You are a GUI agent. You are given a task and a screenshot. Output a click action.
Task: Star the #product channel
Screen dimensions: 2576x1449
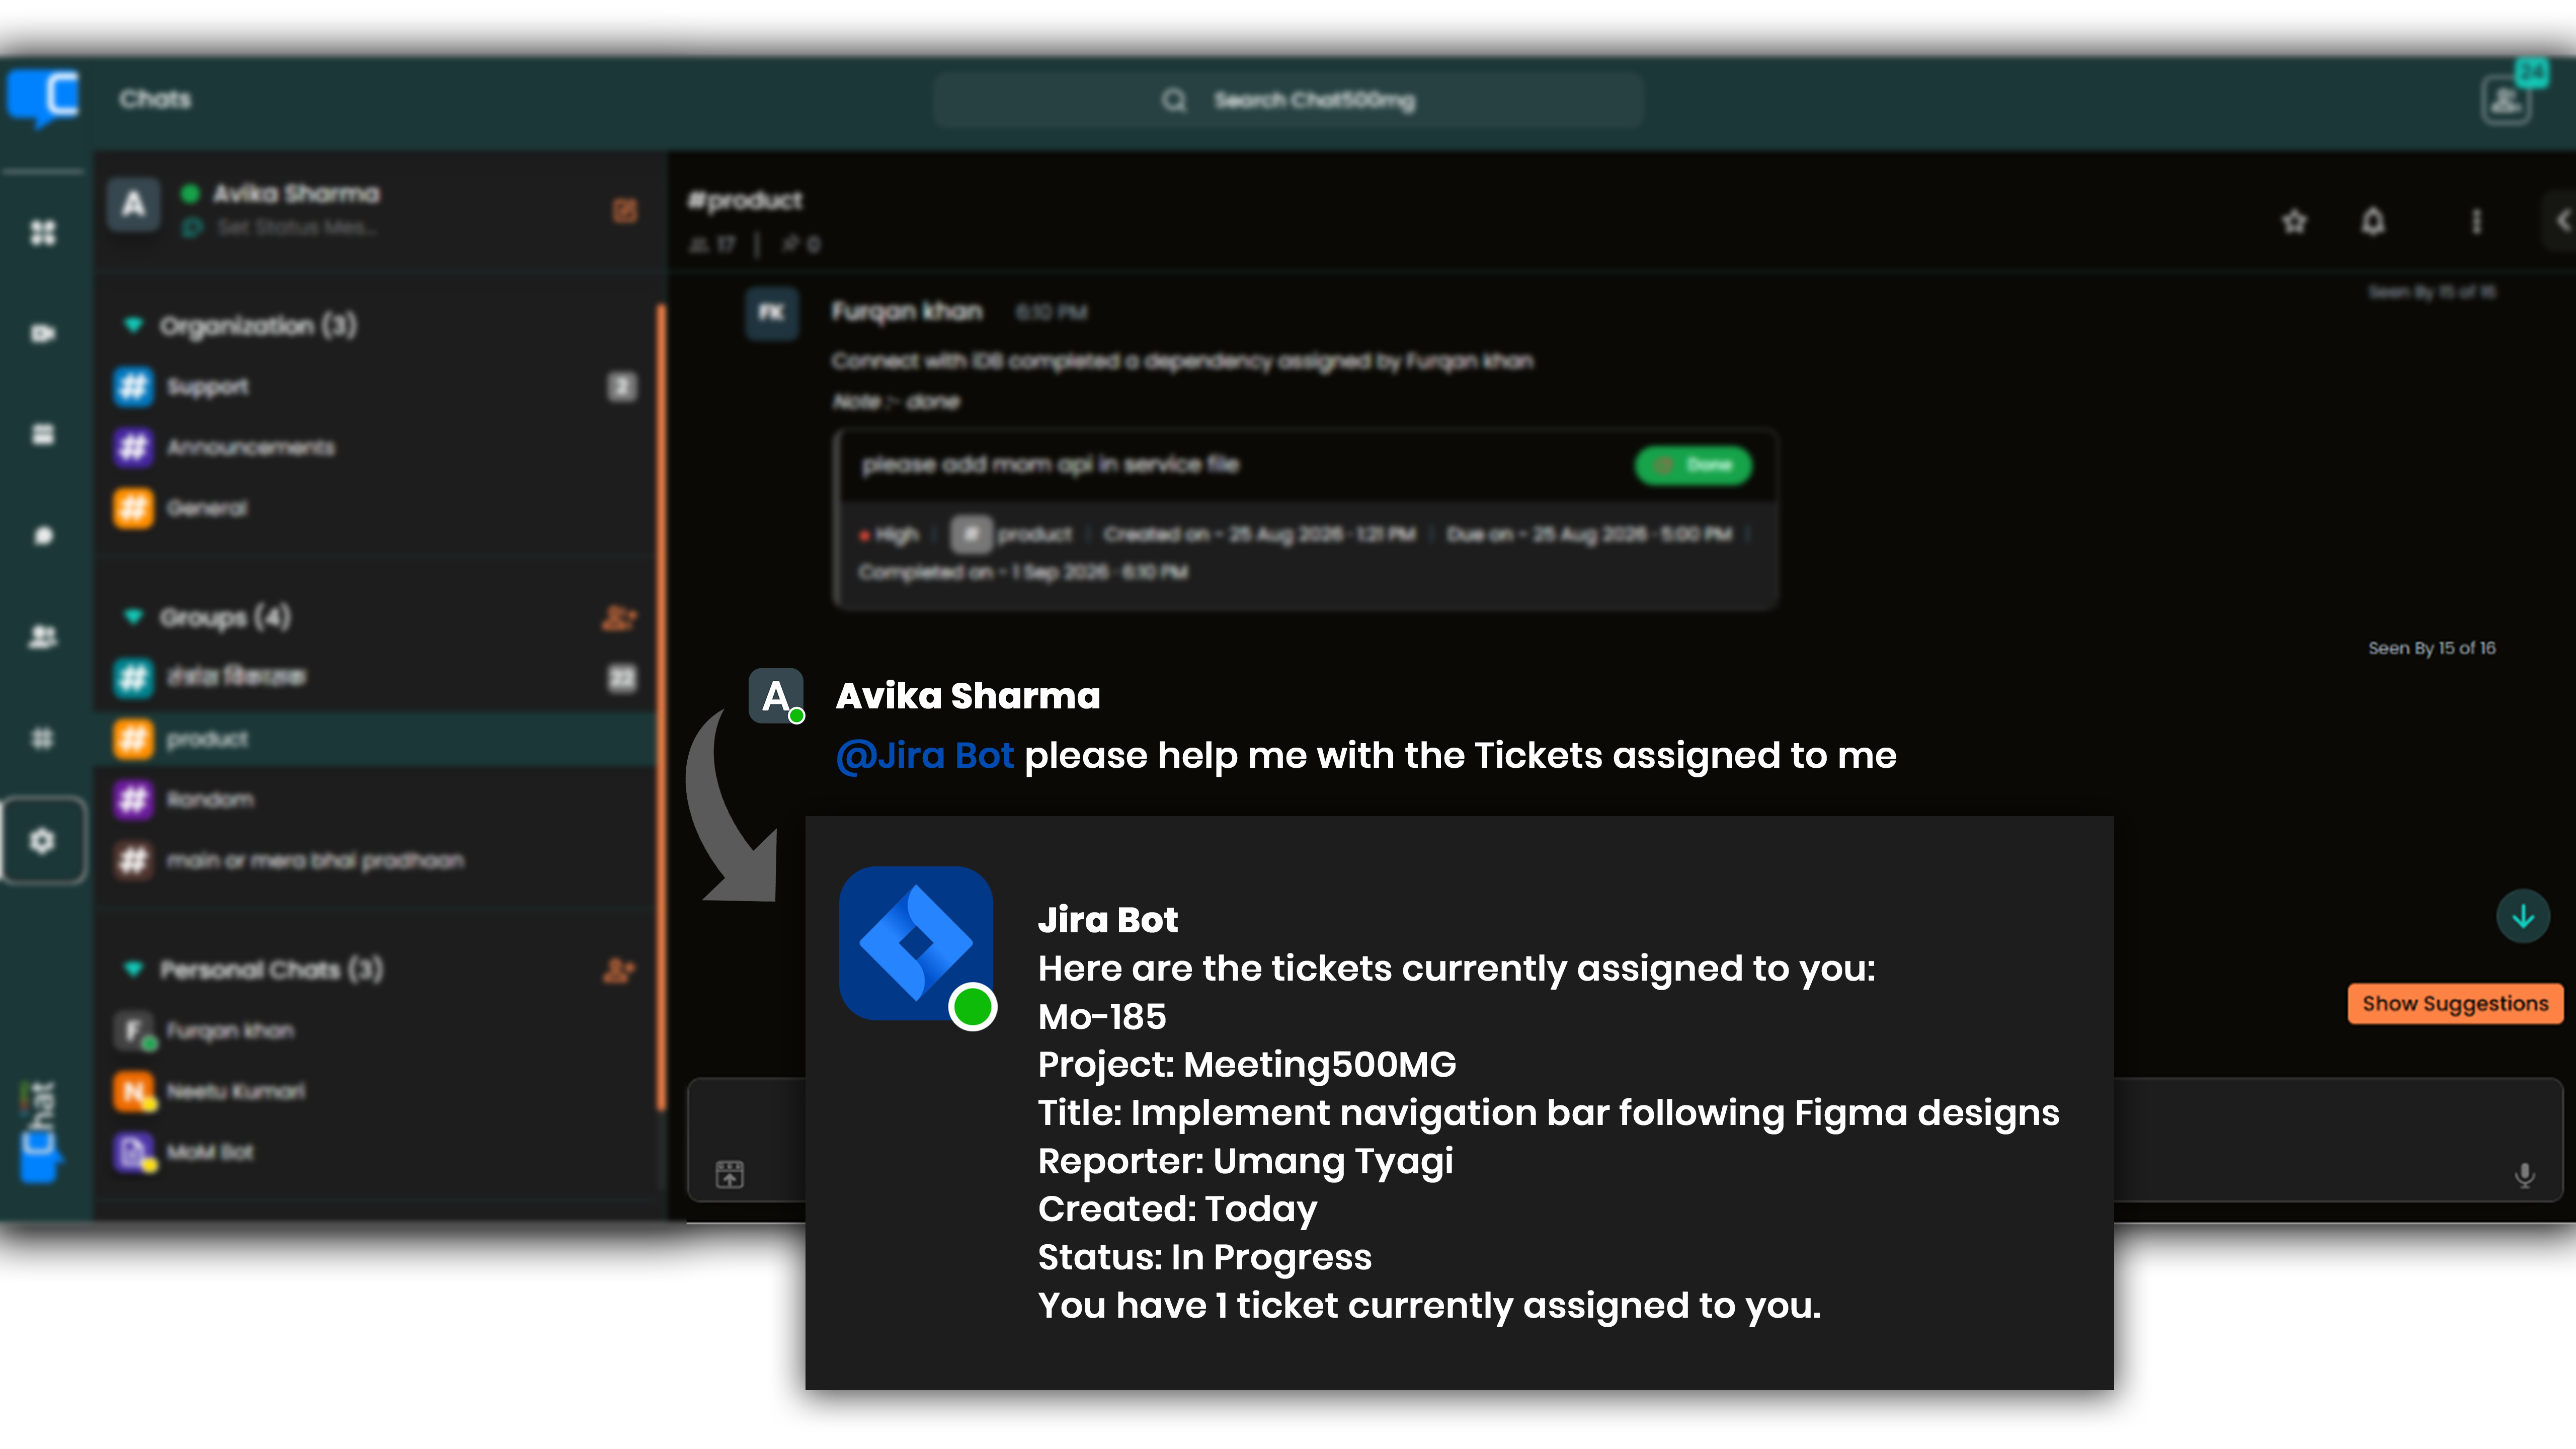[x=2294, y=221]
